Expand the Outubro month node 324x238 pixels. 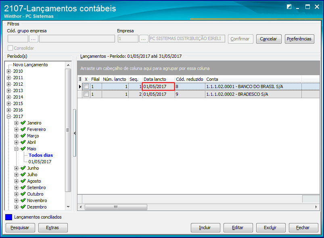tap(16, 194)
